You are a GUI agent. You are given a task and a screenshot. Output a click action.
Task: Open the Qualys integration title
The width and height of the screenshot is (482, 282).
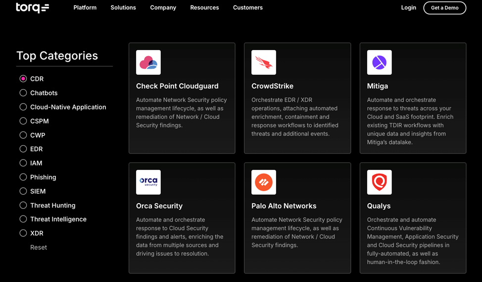click(379, 206)
